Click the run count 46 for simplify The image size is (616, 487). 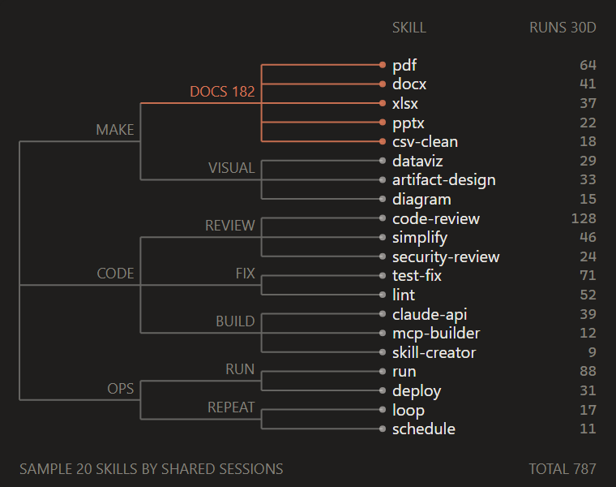click(x=588, y=238)
